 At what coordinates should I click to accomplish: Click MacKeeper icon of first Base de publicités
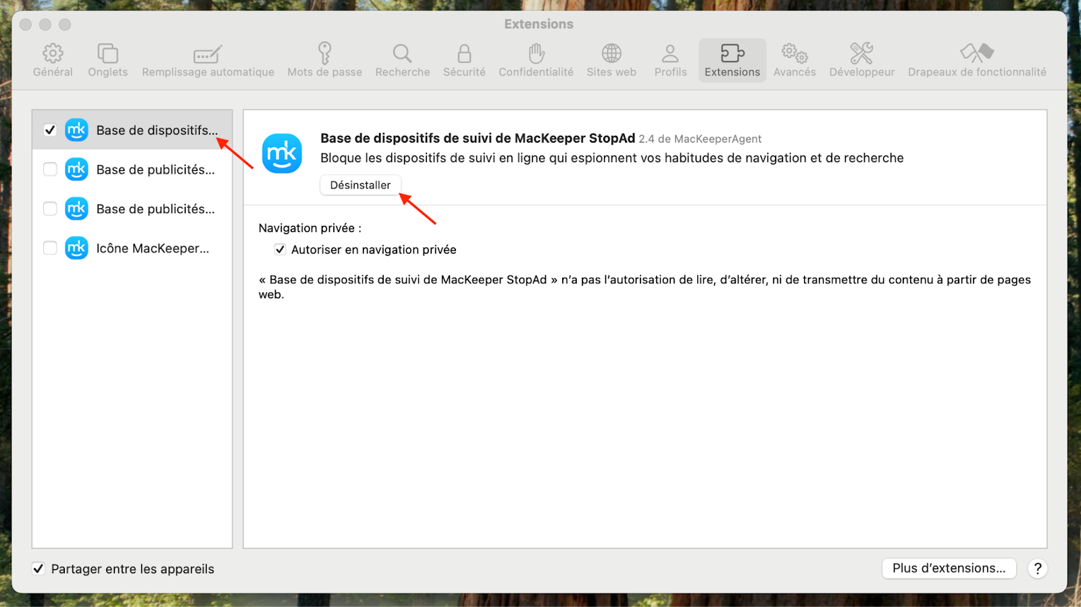(x=76, y=169)
